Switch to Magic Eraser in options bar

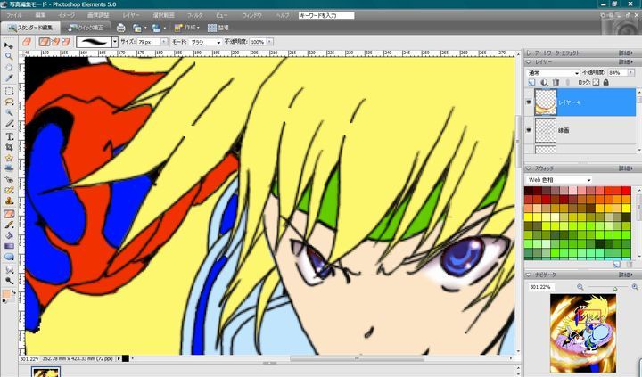click(65, 41)
